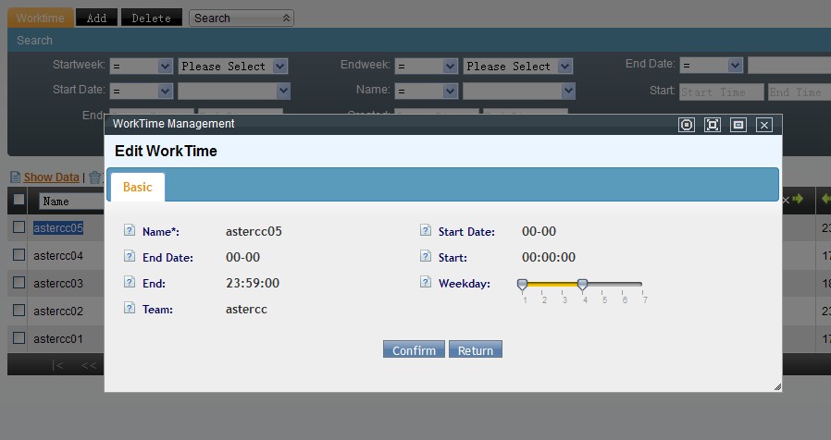
Task: Click the help icon next to Start Date
Action: [x=426, y=231]
